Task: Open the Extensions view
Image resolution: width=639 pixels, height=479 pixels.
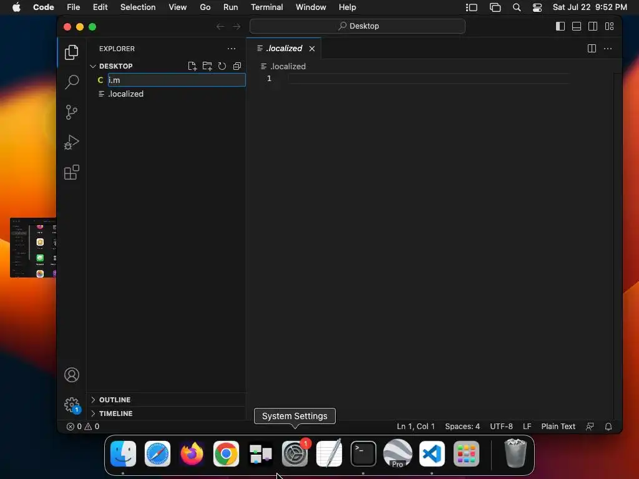Action: 71,172
